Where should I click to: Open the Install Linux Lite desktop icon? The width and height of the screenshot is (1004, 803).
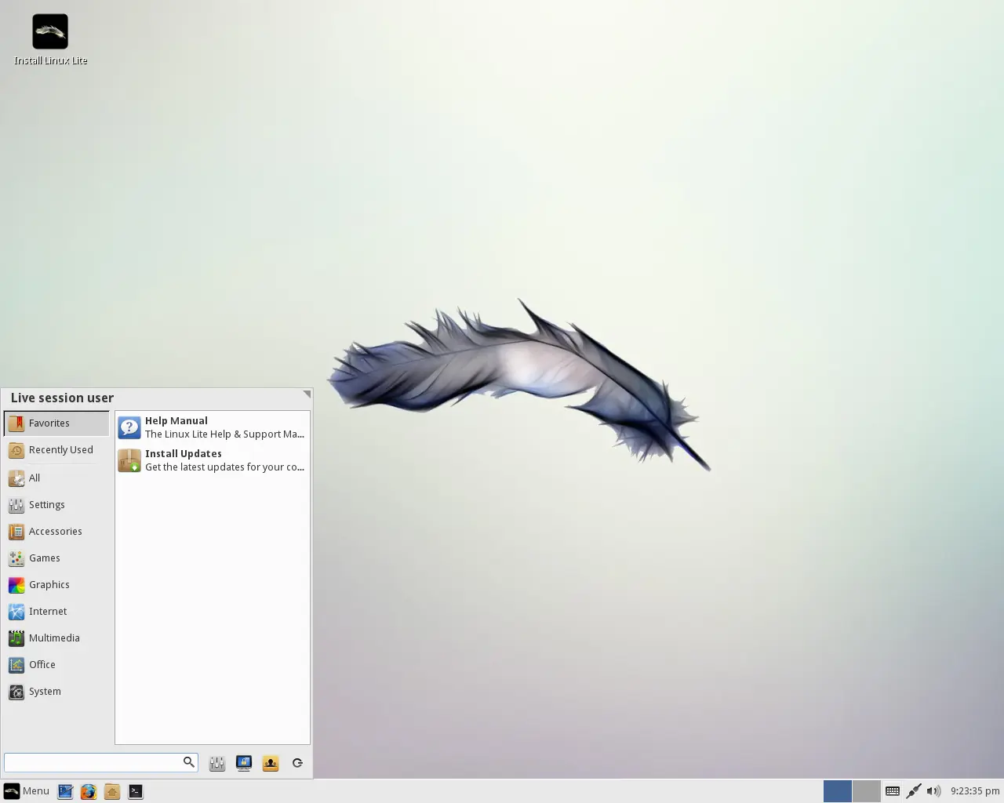50,40
